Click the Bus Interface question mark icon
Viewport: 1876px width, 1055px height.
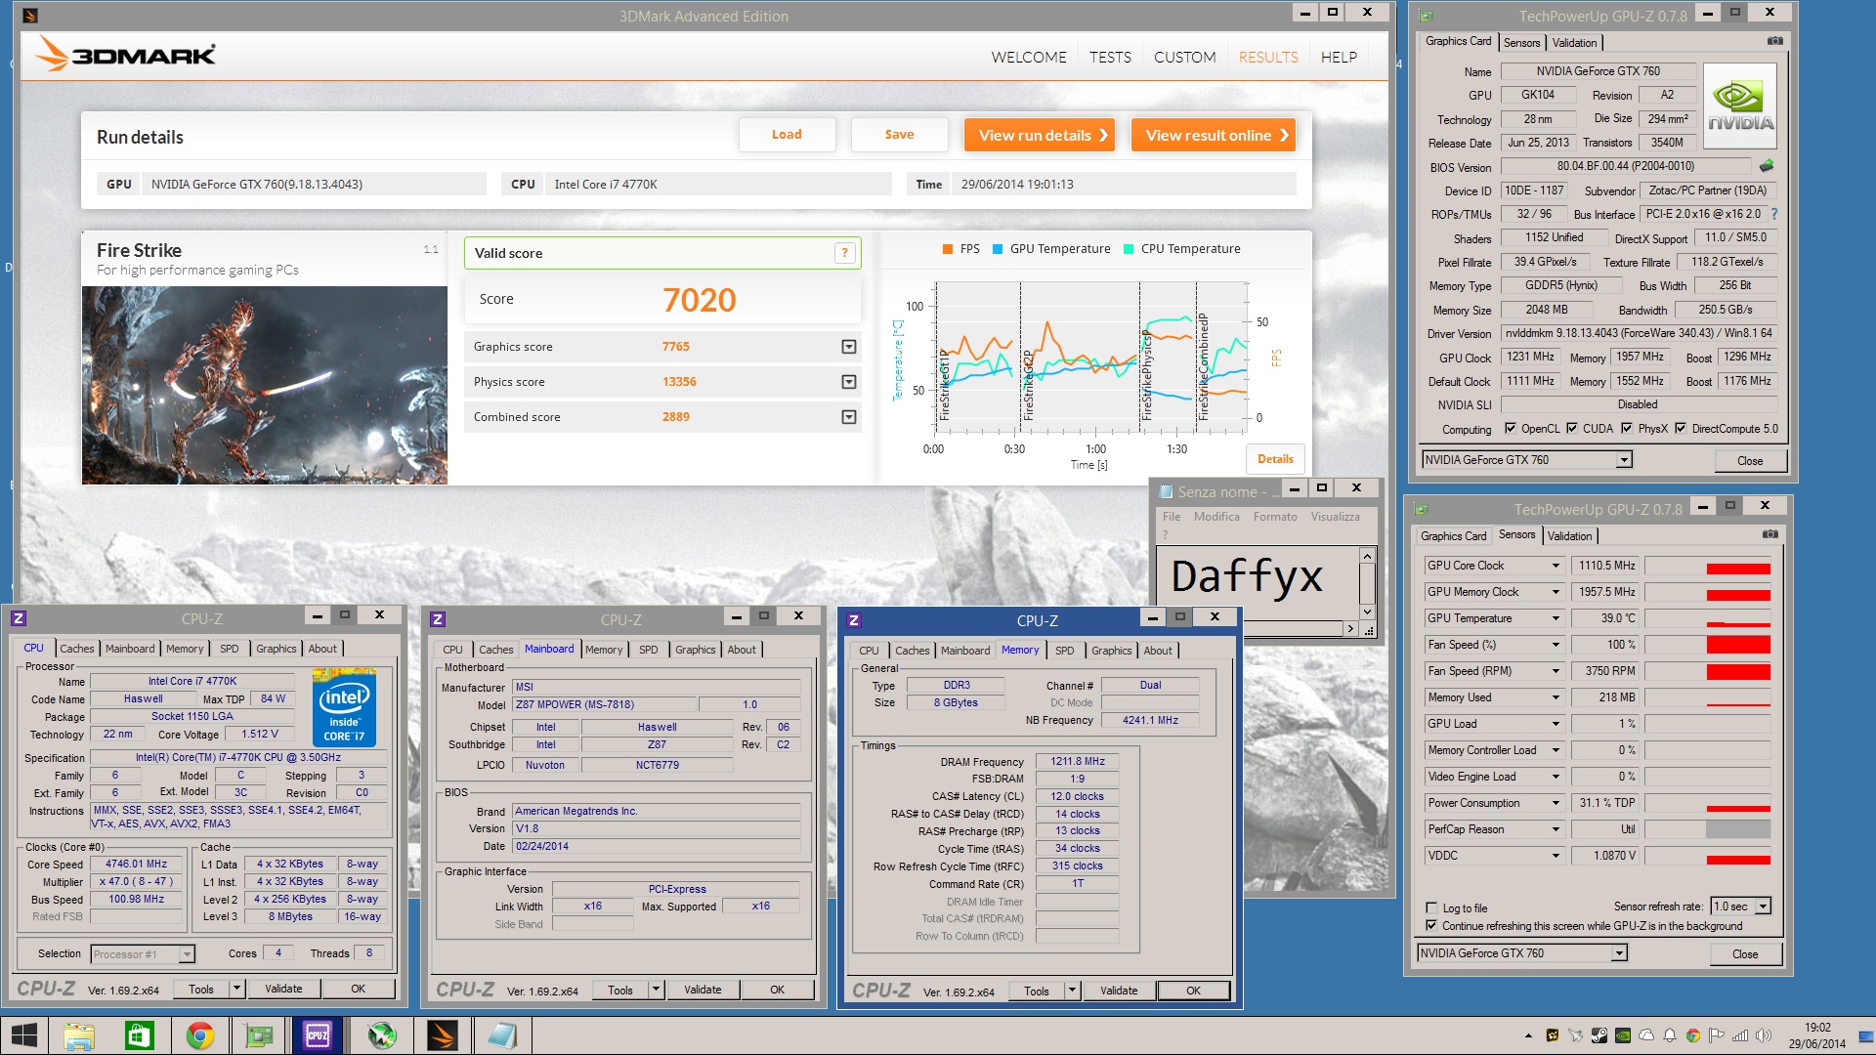point(1774,214)
